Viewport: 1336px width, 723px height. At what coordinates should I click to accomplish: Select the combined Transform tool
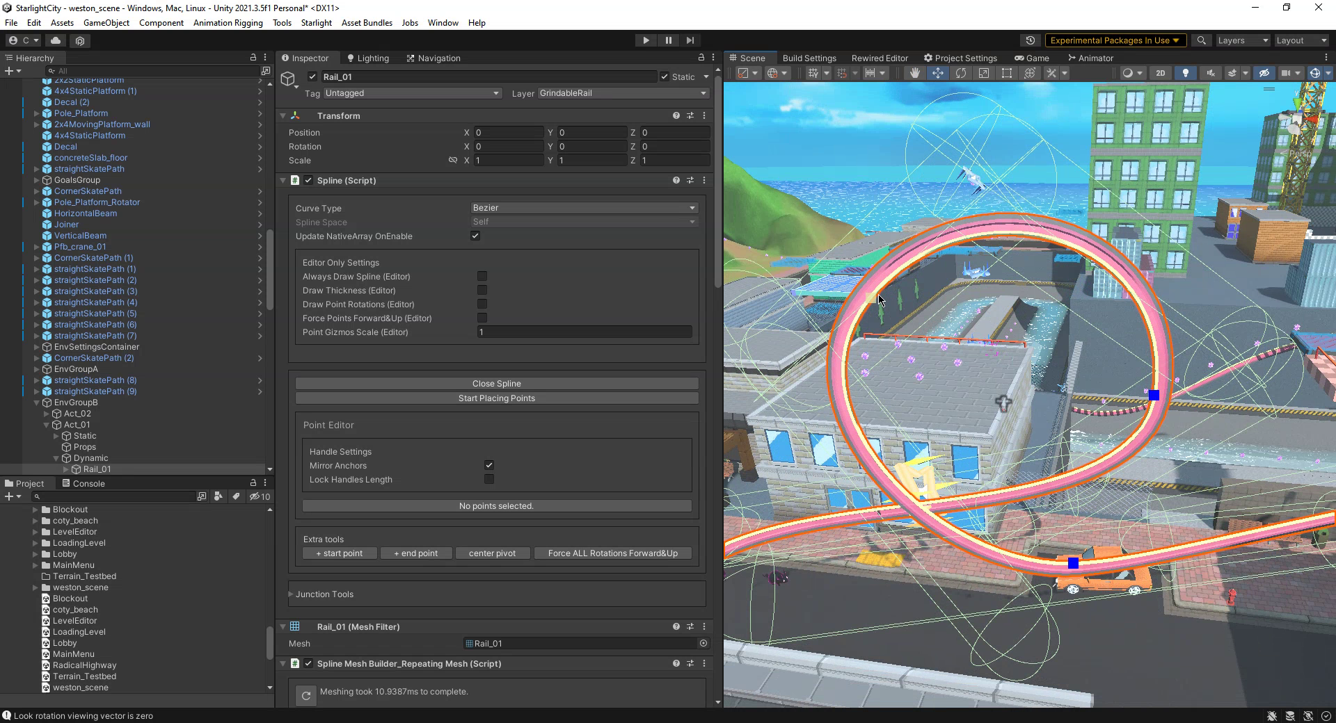point(1029,73)
